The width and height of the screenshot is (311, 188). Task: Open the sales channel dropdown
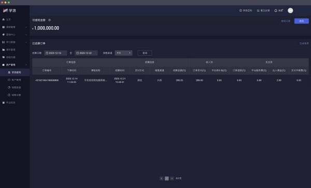[123, 53]
